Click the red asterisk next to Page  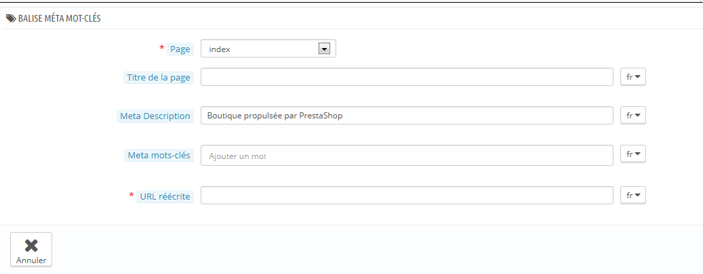[162, 48]
